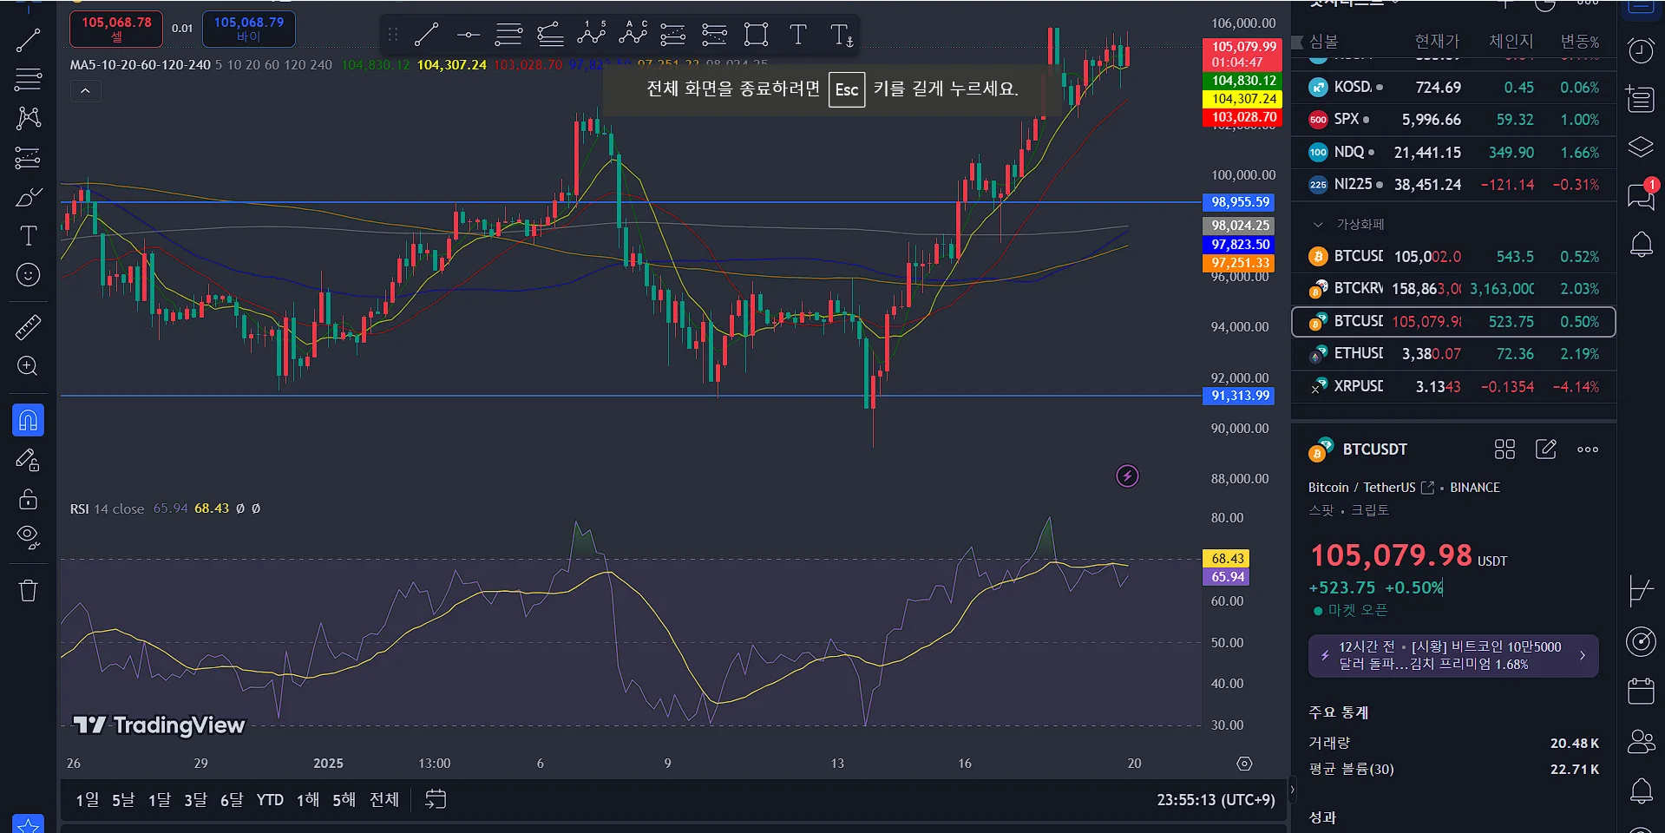Toggle the magnet mode
This screenshot has height=833, width=1665.
[28, 421]
